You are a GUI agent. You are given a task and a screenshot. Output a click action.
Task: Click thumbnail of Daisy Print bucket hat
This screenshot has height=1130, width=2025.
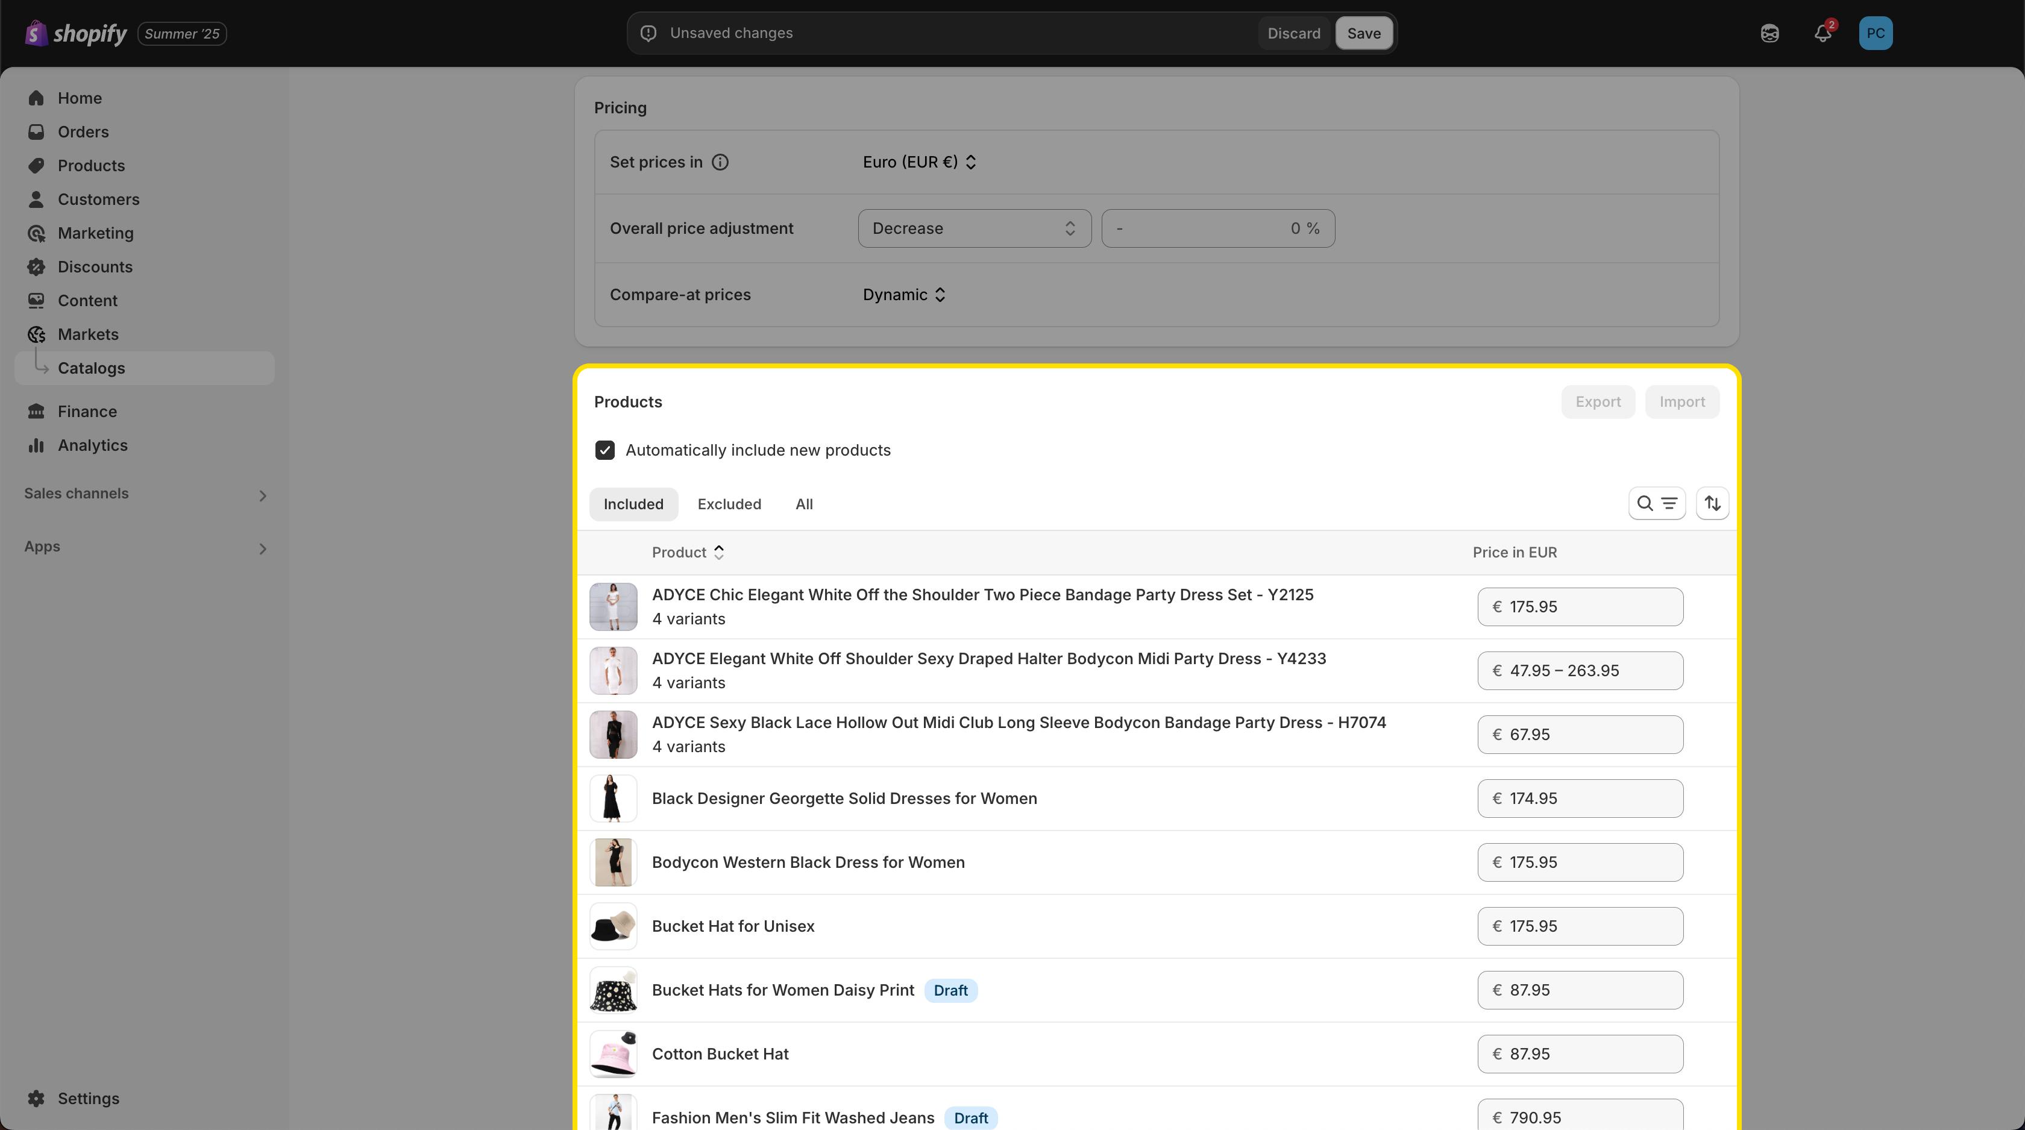(x=613, y=990)
